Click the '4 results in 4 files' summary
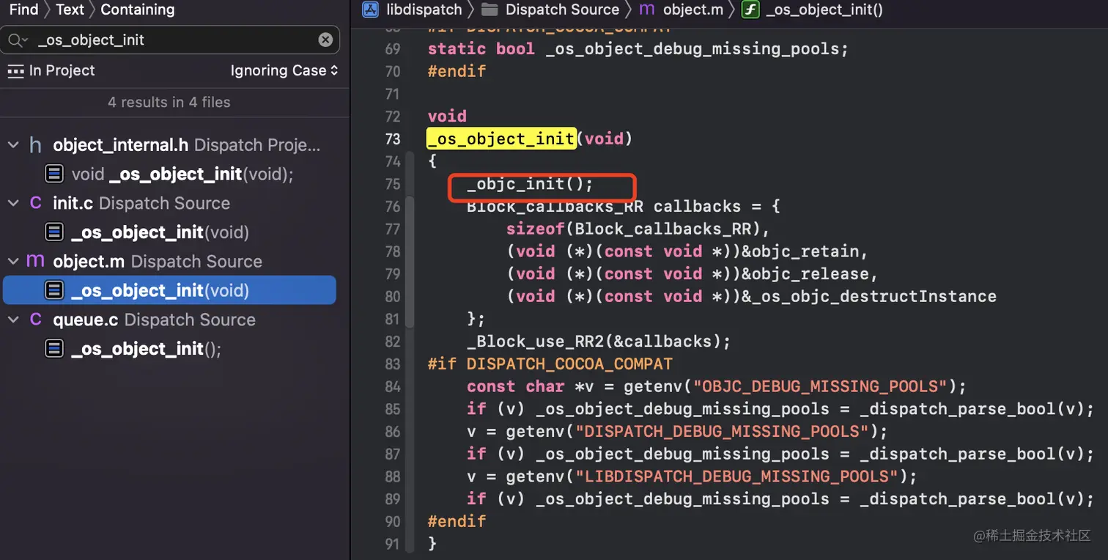Screen dimensions: 1108x560 coord(169,102)
